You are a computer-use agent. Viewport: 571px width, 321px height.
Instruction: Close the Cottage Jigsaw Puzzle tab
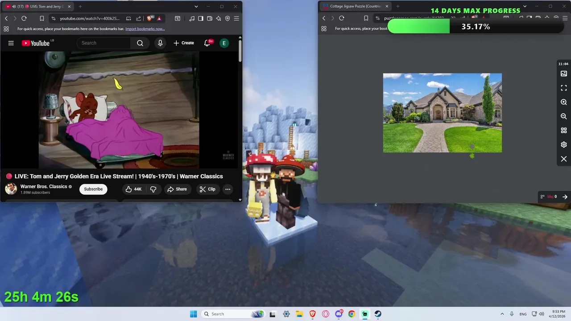(387, 6)
